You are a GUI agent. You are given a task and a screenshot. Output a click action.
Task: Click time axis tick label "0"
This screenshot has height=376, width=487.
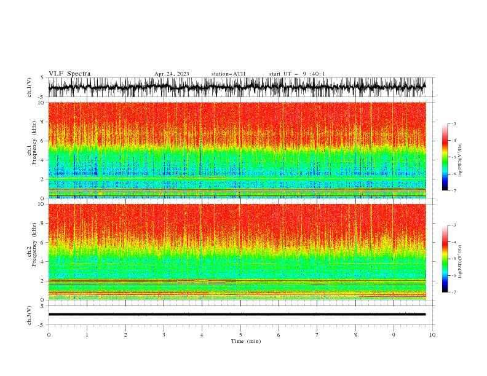(x=49, y=335)
